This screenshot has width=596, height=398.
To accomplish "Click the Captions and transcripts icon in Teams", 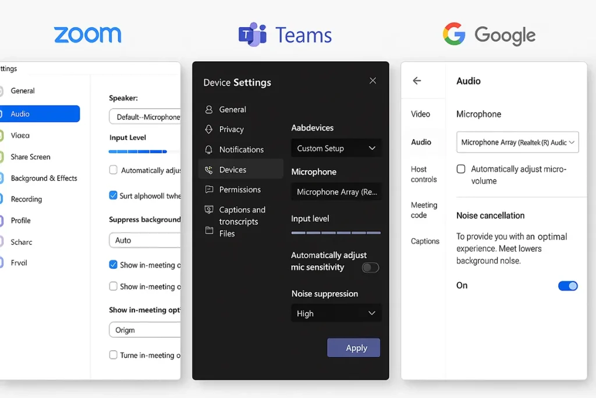I will (209, 209).
